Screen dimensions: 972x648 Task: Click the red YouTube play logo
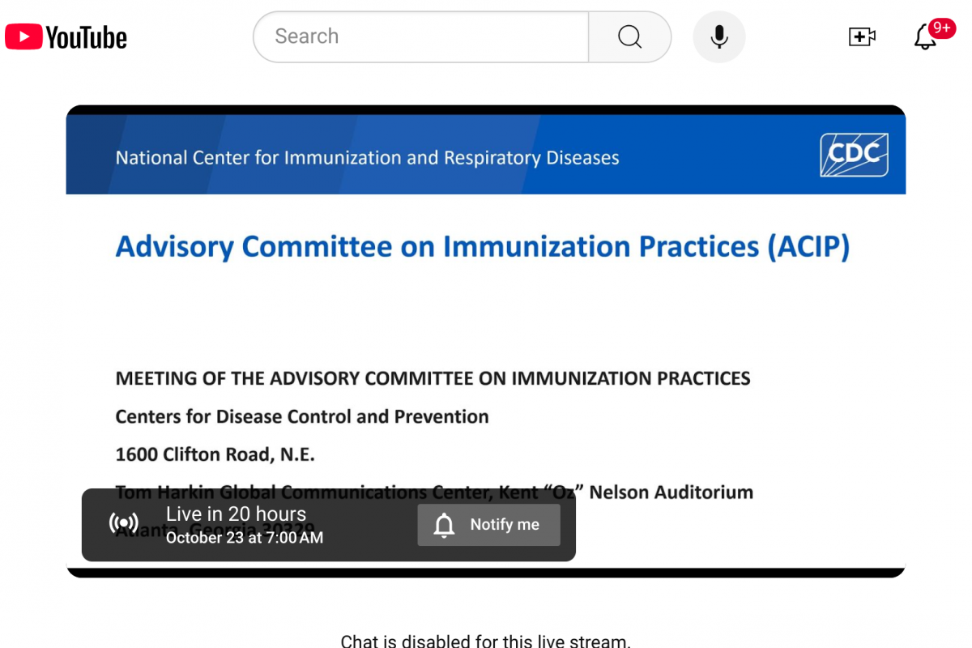[x=23, y=36]
